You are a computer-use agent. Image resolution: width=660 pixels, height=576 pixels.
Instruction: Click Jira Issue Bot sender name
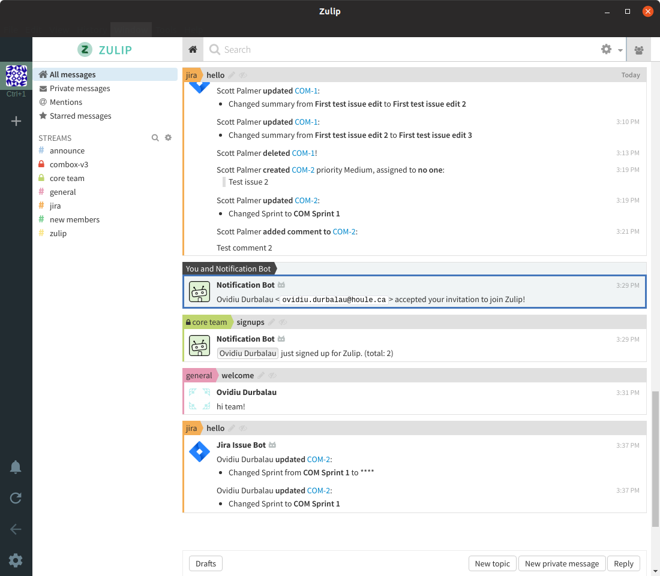point(241,445)
